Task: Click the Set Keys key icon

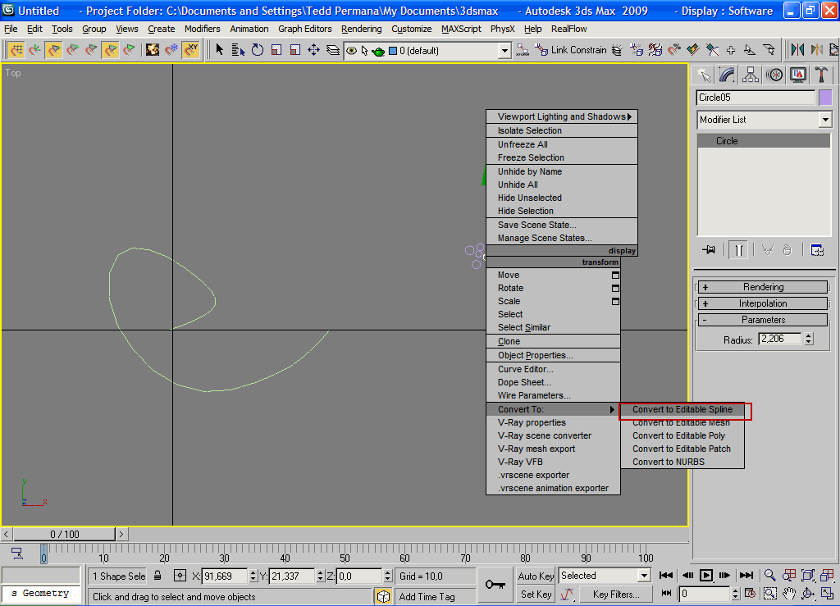Action: coord(495,585)
